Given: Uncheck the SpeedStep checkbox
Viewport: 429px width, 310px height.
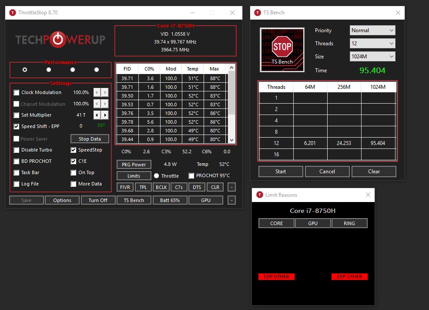Looking at the screenshot, I should [74, 150].
